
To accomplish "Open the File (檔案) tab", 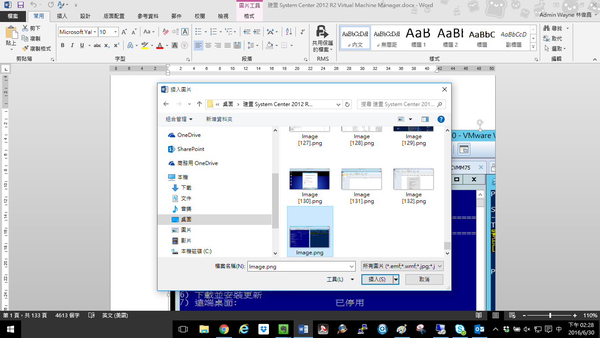I will (13, 16).
